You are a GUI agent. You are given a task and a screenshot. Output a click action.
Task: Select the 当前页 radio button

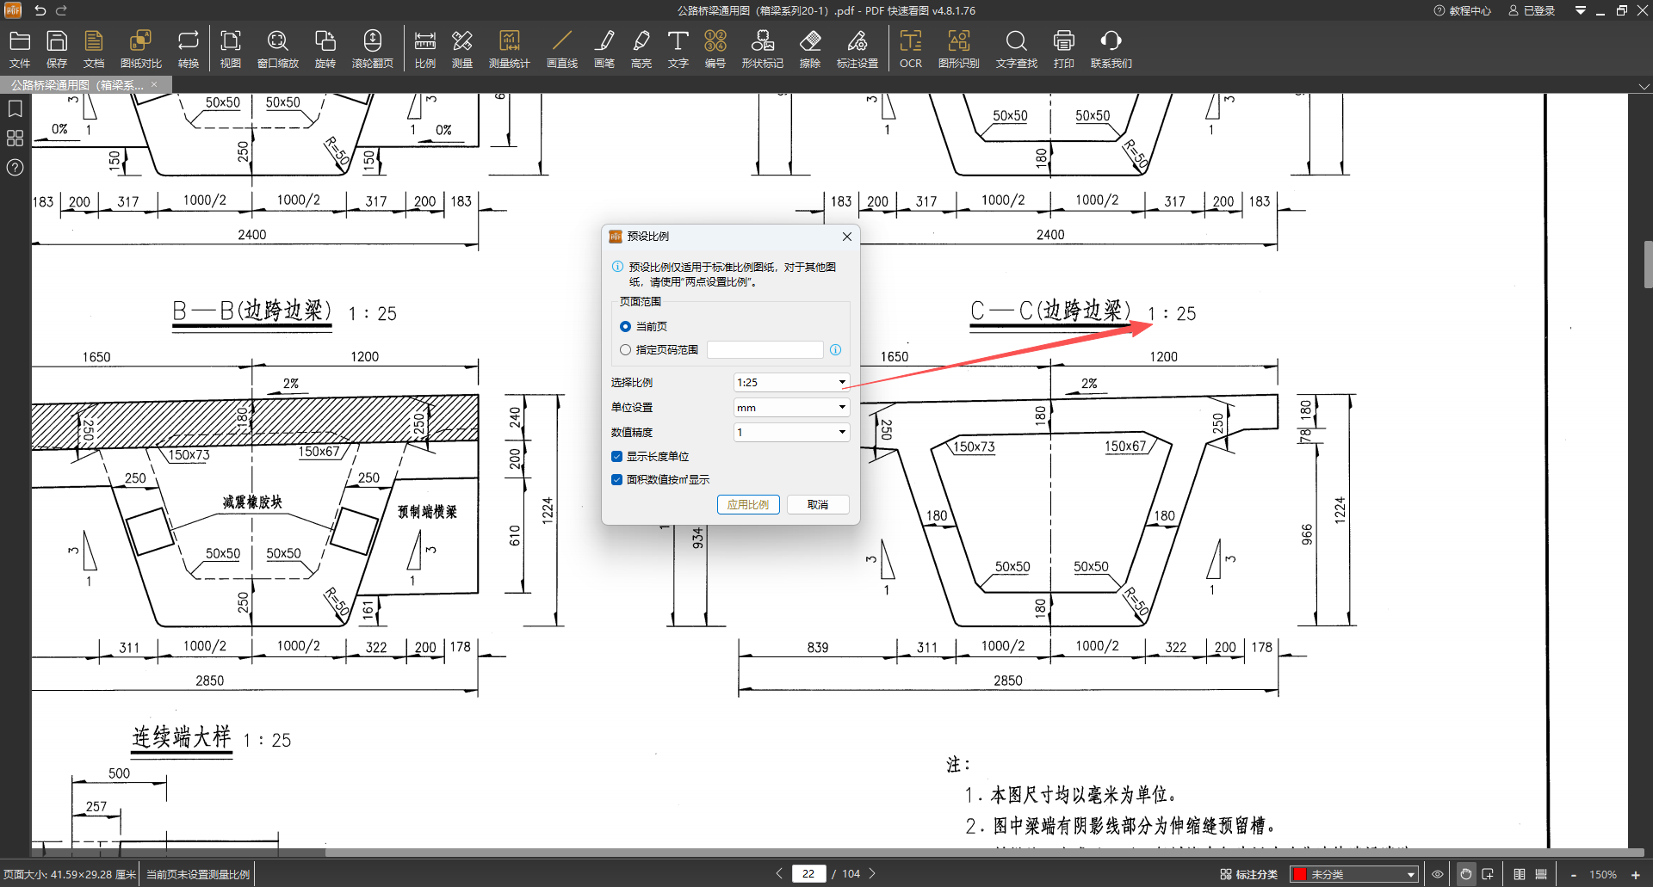point(626,327)
